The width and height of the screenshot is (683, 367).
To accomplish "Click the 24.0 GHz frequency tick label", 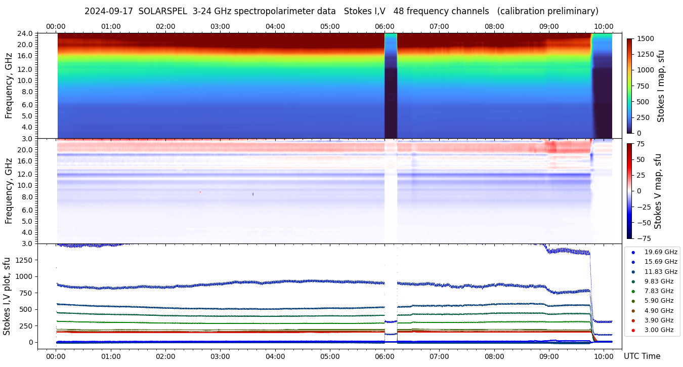I will [x=25, y=34].
